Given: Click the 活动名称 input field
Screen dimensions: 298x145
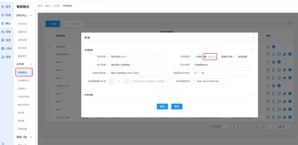Looking at the screenshot, I should [137, 57].
